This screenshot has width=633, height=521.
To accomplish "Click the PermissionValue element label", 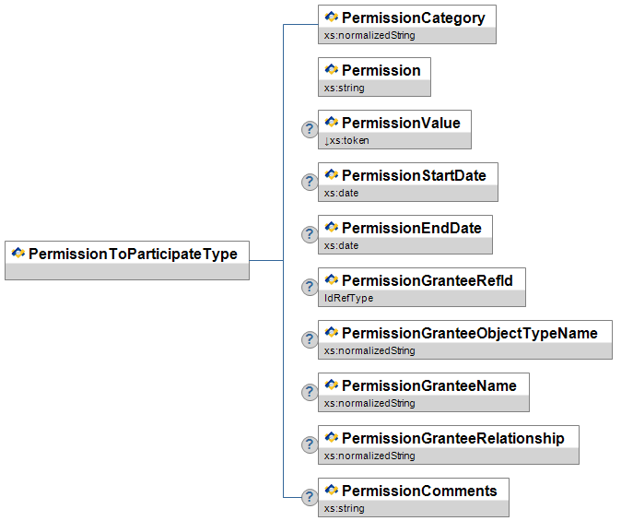I will (x=401, y=123).
